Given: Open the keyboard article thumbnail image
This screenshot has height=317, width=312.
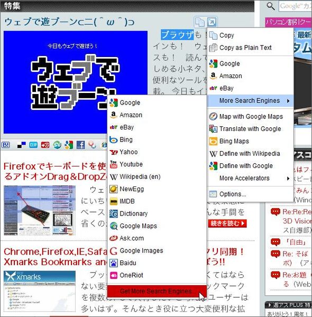Looking at the screenshot, I should 40,210.
